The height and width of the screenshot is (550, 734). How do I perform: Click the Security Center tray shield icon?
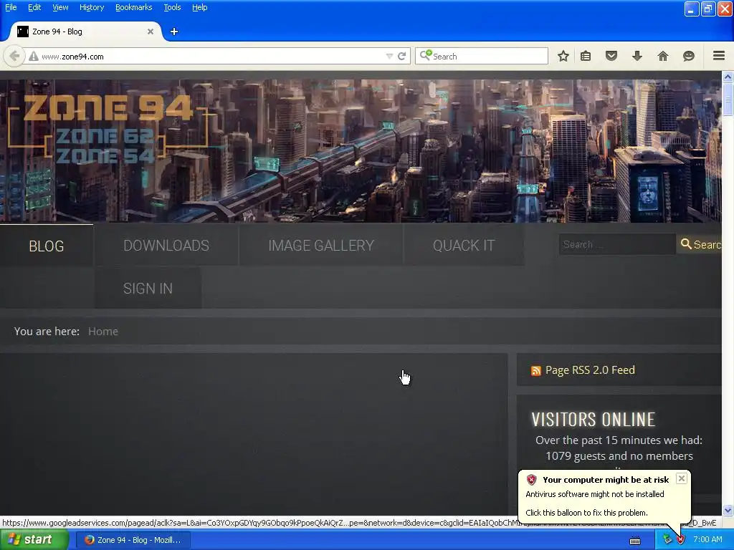(x=680, y=540)
